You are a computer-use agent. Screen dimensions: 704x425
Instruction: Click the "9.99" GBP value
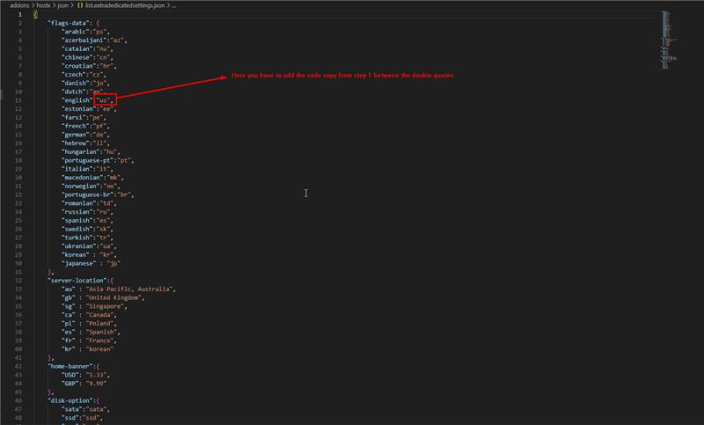pos(106,384)
